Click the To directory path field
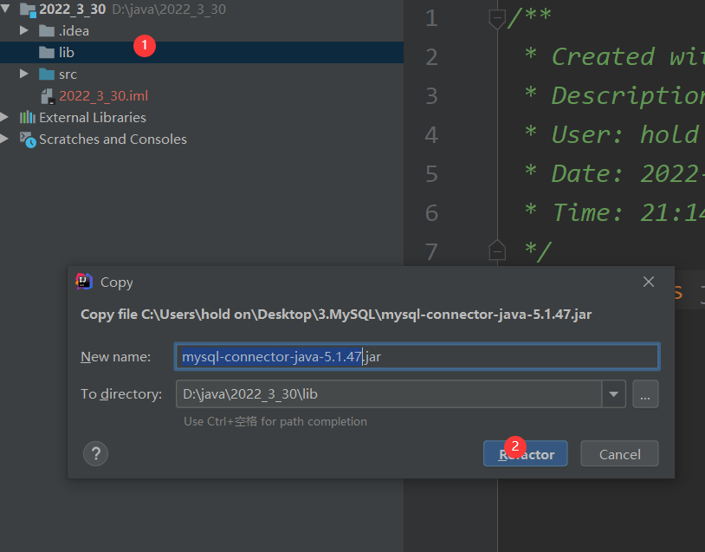 (x=389, y=394)
